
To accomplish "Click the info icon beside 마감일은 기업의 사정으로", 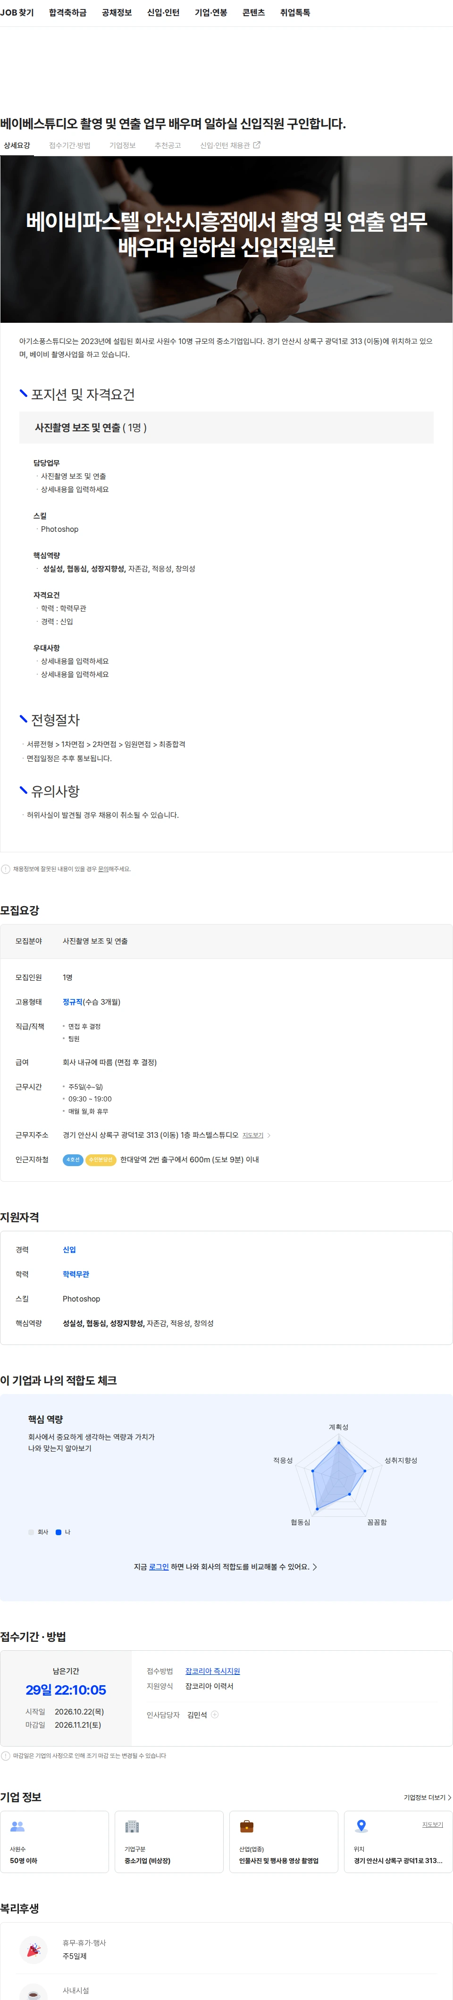I will click(x=6, y=1756).
